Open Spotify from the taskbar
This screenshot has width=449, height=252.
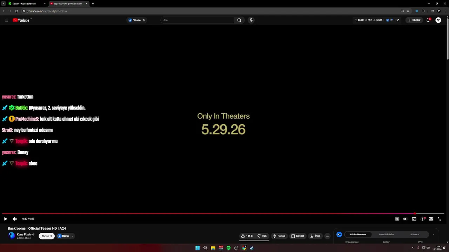pyautogui.click(x=228, y=248)
